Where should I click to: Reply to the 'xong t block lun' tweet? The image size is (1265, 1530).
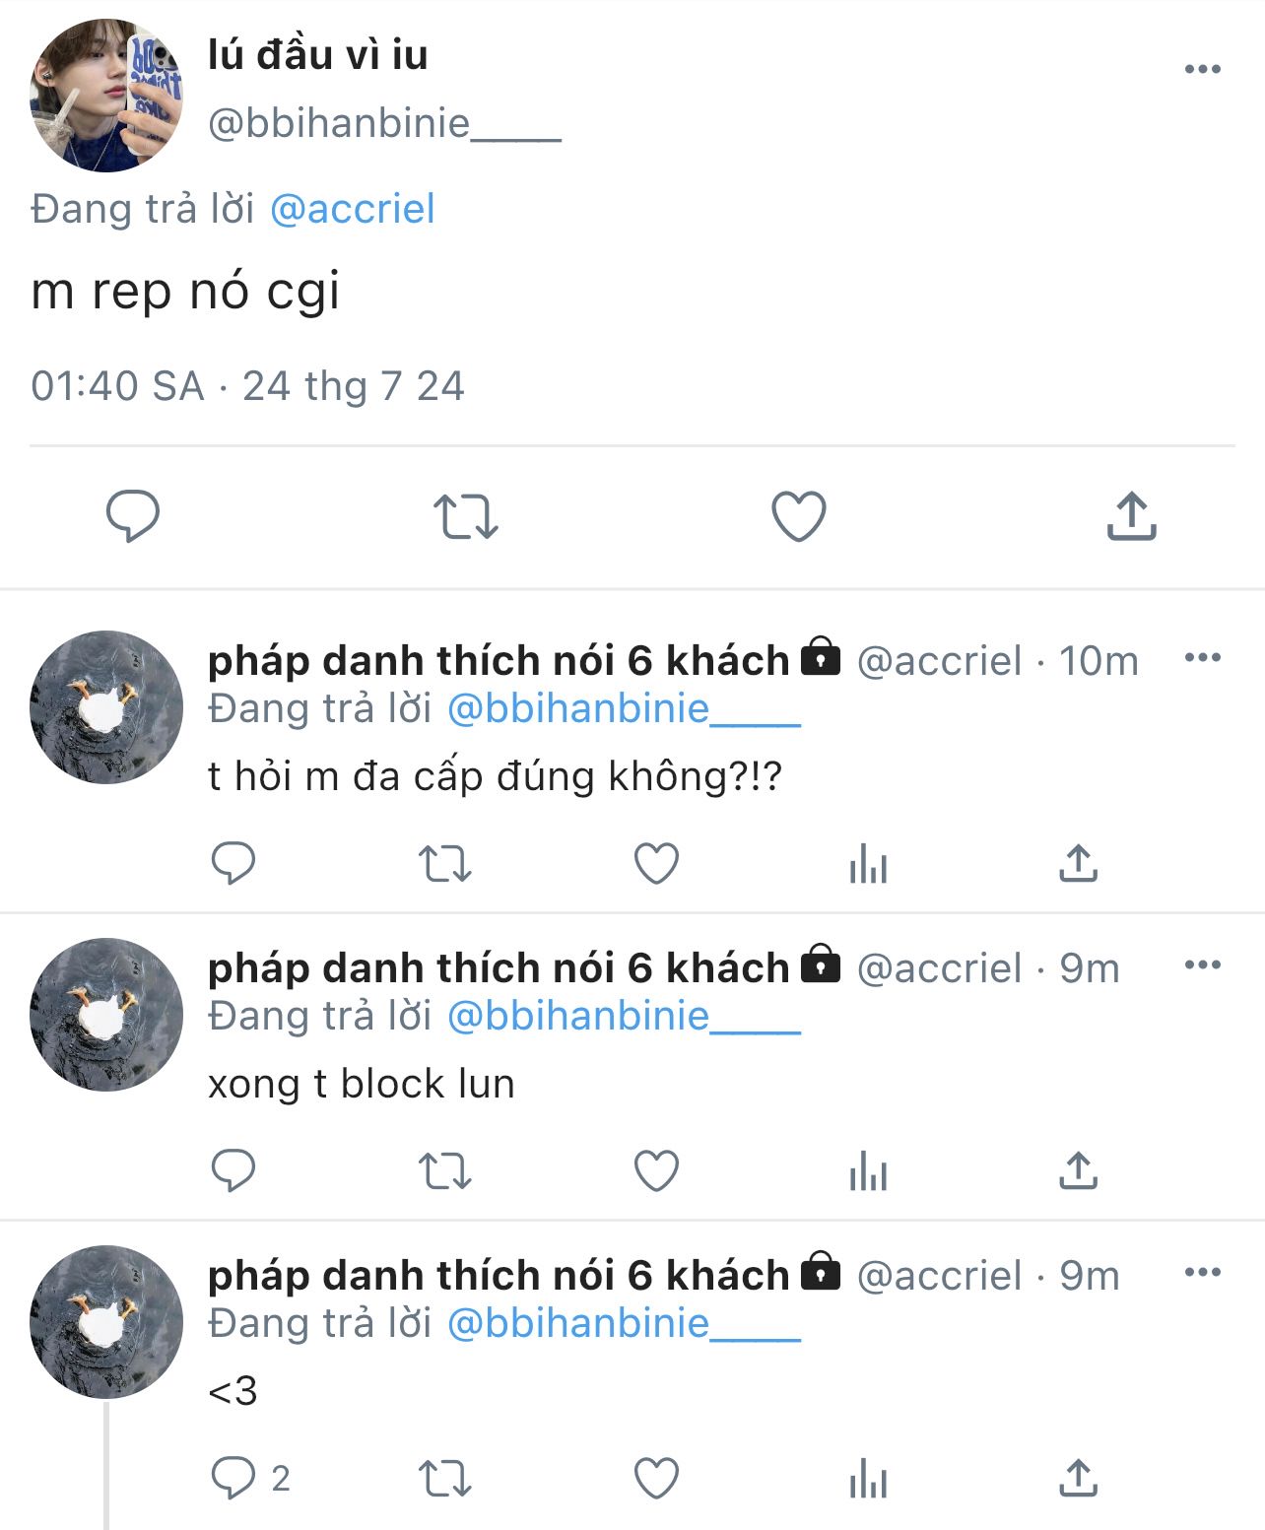233,1171
